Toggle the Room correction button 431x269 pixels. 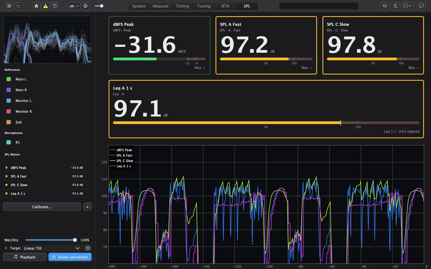pyautogui.click(x=70, y=257)
